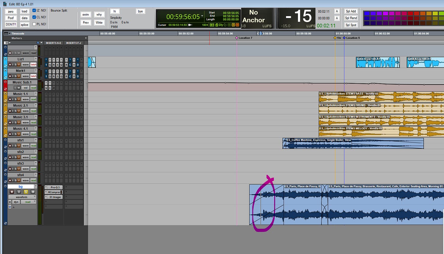This screenshot has height=254, width=444.
Task: Toggle the bg track input monitor button
Action: click(x=19, y=192)
